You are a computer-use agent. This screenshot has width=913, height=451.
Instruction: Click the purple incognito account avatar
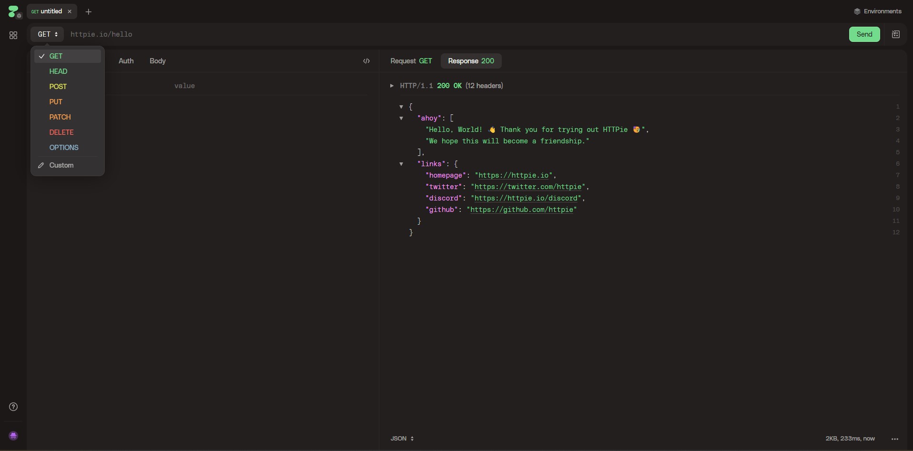click(13, 436)
